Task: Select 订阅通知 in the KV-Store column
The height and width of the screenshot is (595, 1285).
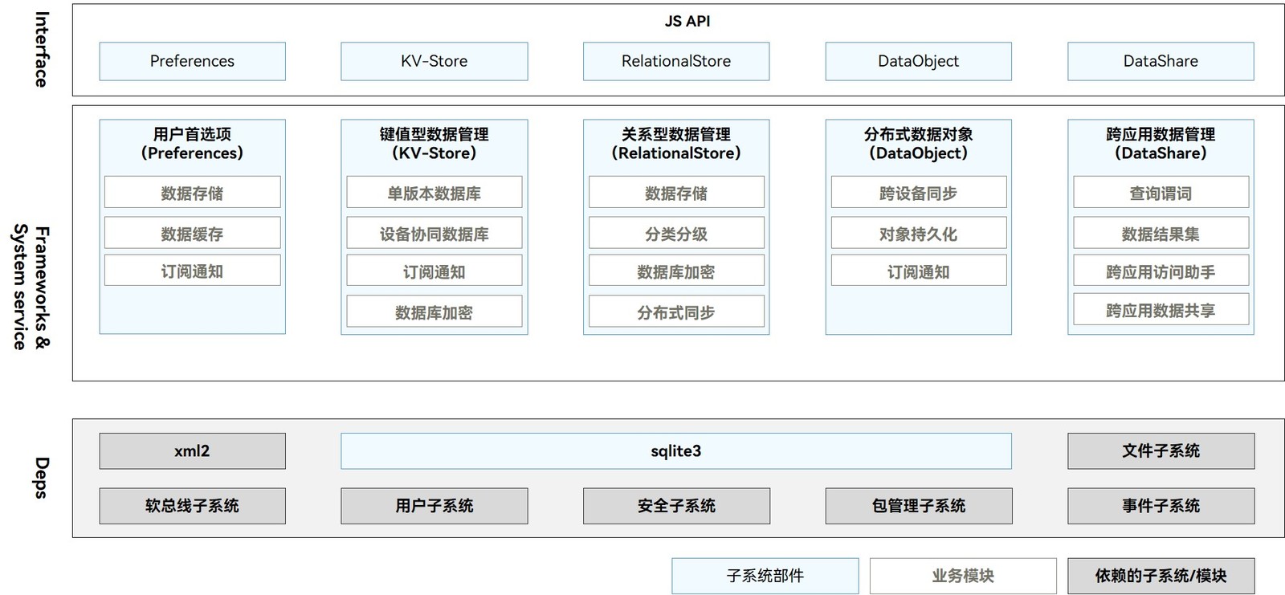Action: 434,271
